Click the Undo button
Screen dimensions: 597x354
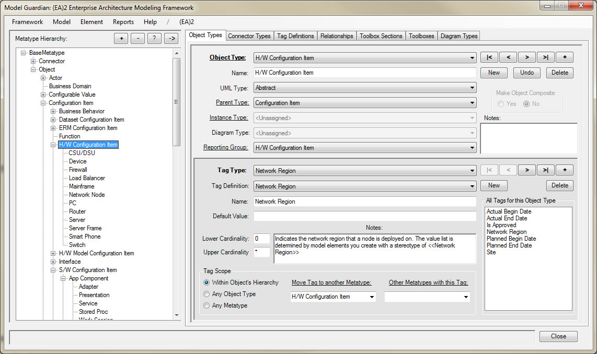(527, 73)
